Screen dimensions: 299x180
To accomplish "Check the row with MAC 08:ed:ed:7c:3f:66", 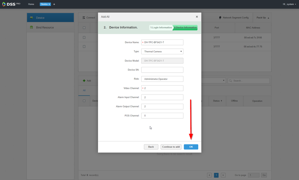I will 84,37.
